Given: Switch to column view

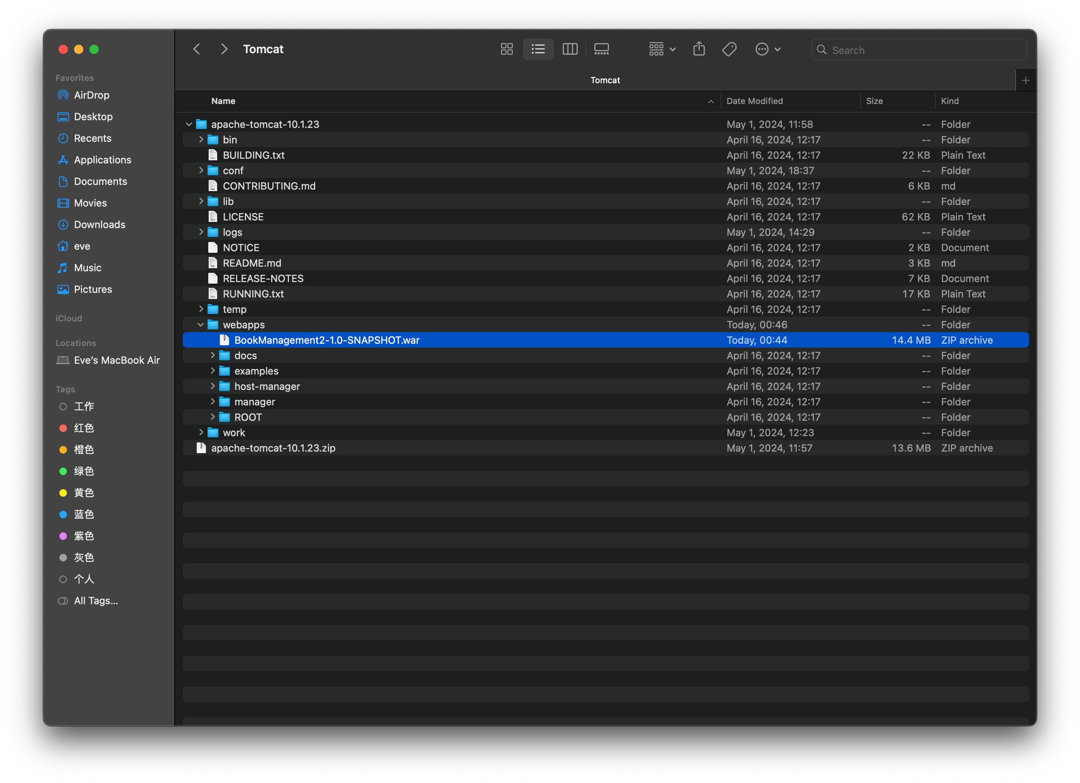Looking at the screenshot, I should tap(570, 49).
